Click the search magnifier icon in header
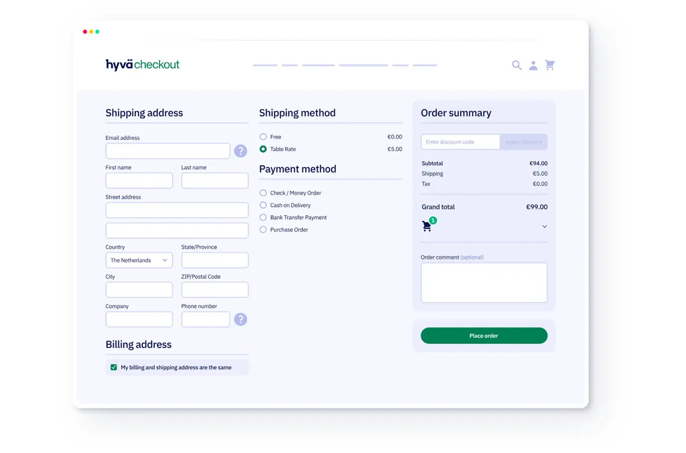686x453 pixels. [517, 66]
